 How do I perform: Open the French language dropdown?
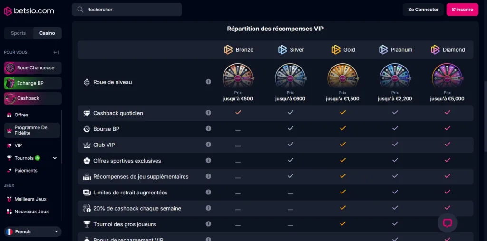click(32, 232)
